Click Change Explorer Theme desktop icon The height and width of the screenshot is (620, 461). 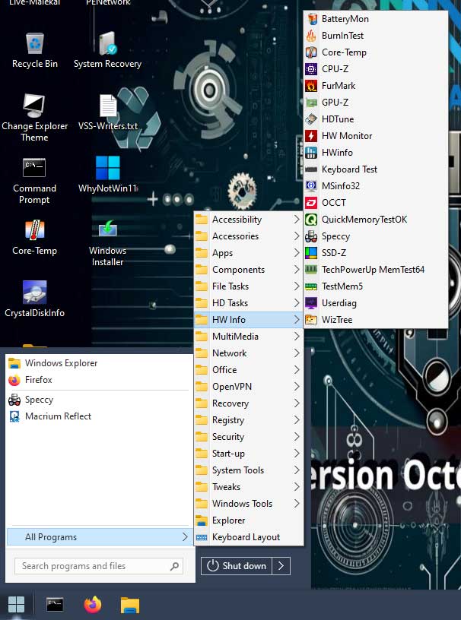coord(34,118)
